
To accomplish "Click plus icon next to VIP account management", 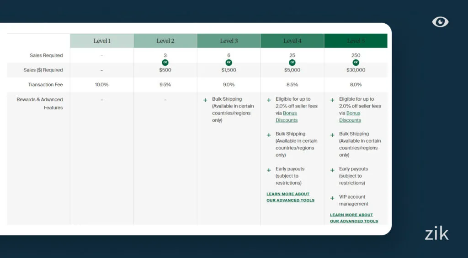I will tap(332, 198).
